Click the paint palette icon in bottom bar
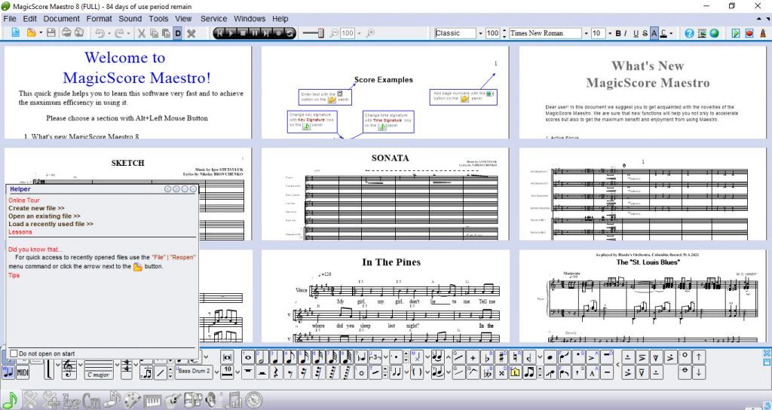The image size is (772, 410). [x=132, y=399]
